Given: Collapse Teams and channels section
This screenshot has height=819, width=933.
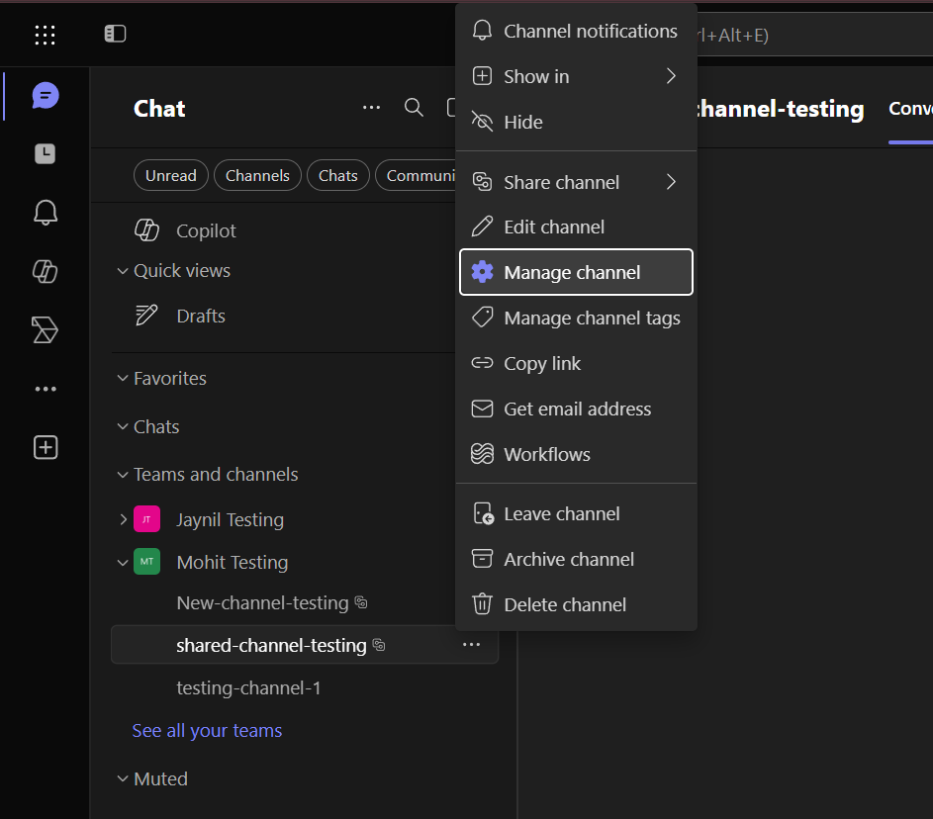Looking at the screenshot, I should coord(123,475).
